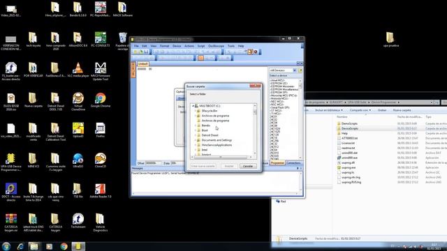Screen dimensions: 447x251
Task: Click the folder tree horizontal scrollbar
Action: (222, 157)
